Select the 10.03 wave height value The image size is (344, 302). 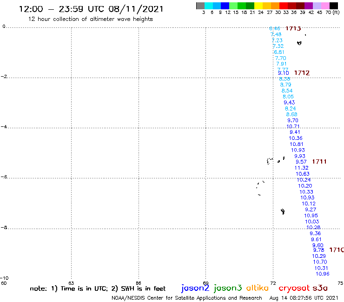[x=312, y=222]
